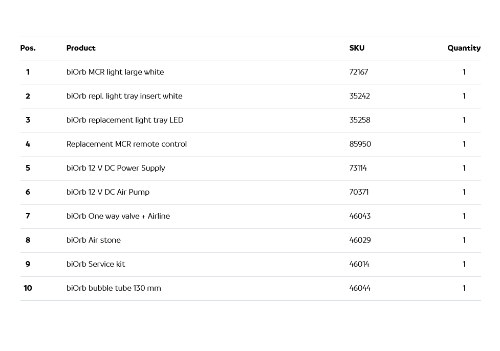Select biOrb 12 V DC Air Pump
Viewport: 500px width, 351px height.
(108, 192)
